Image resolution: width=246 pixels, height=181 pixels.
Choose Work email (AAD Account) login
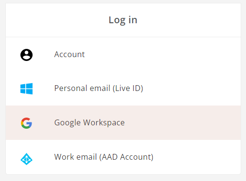pos(123,157)
